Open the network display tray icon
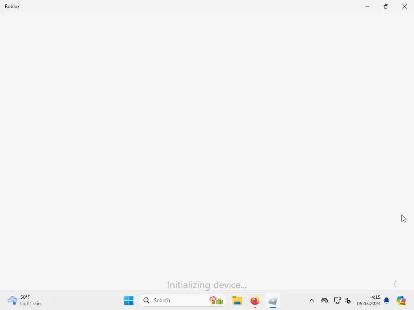Image resolution: width=414 pixels, height=310 pixels. (x=337, y=300)
